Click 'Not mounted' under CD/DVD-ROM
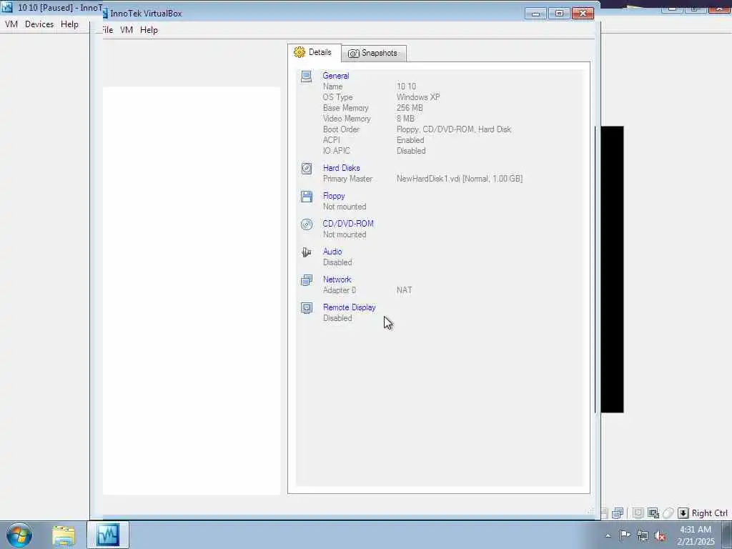Screen dimensions: 732x549 tap(345, 234)
